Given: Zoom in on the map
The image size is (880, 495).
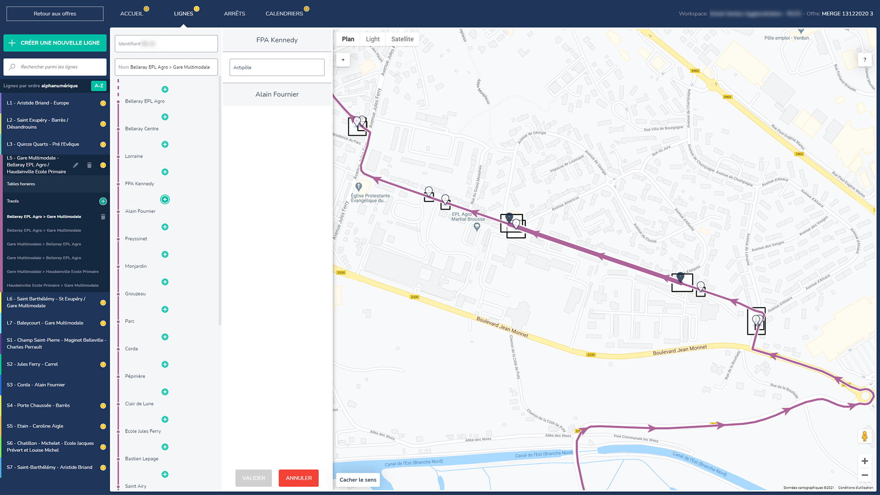Looking at the screenshot, I should pyautogui.click(x=865, y=461).
